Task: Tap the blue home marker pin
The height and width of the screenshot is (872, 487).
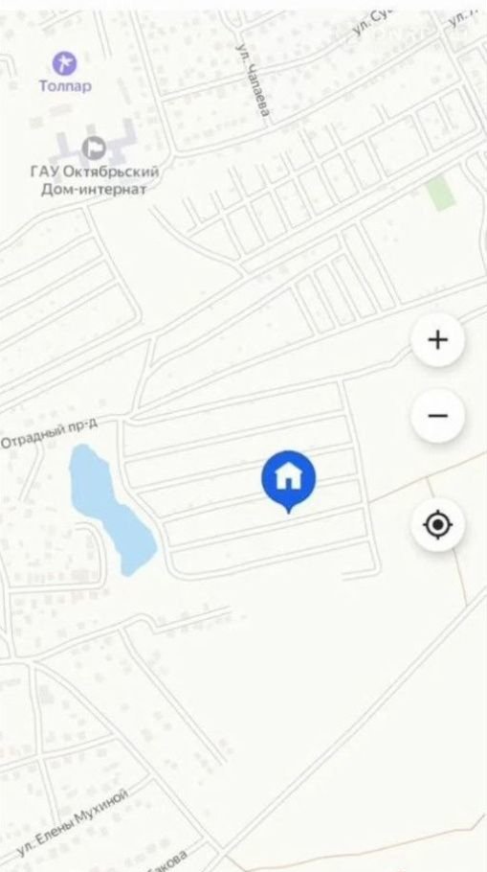Action: pos(288,481)
